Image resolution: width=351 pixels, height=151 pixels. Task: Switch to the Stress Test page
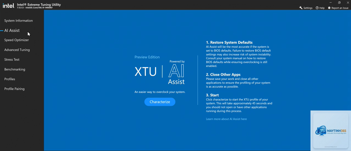pyautogui.click(x=12, y=60)
